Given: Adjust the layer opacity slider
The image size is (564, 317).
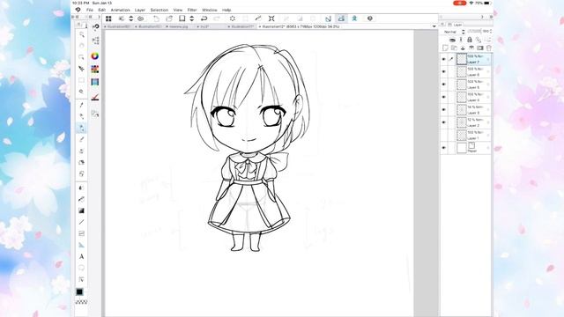Looking at the screenshot, I should coord(474,32).
